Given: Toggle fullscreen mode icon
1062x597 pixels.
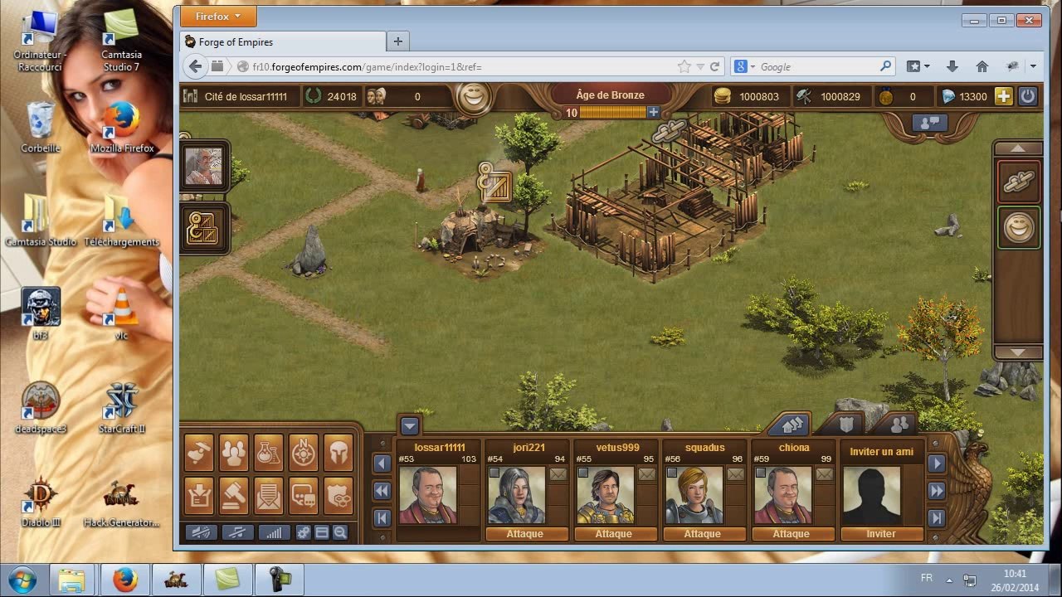Looking at the screenshot, I should tap(322, 532).
